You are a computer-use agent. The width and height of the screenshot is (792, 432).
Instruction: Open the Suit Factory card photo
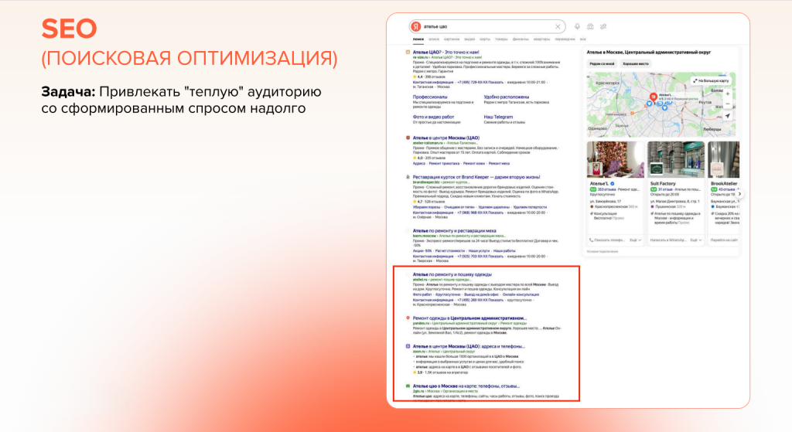pyautogui.click(x=676, y=159)
